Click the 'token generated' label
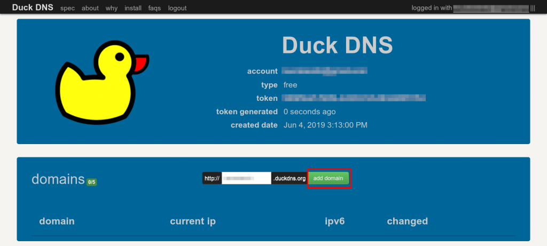This screenshot has width=547, height=246. [x=247, y=112]
